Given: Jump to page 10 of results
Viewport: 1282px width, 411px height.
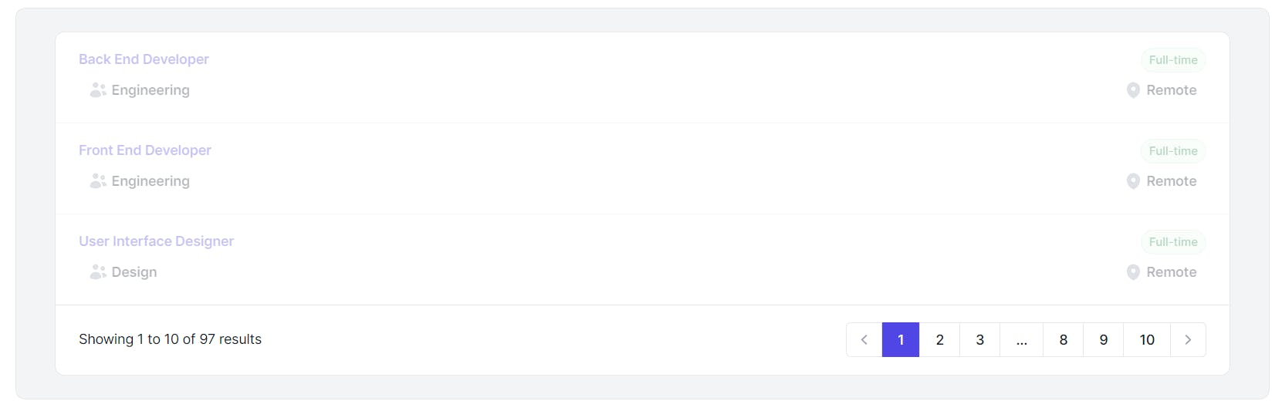Looking at the screenshot, I should click(1147, 340).
